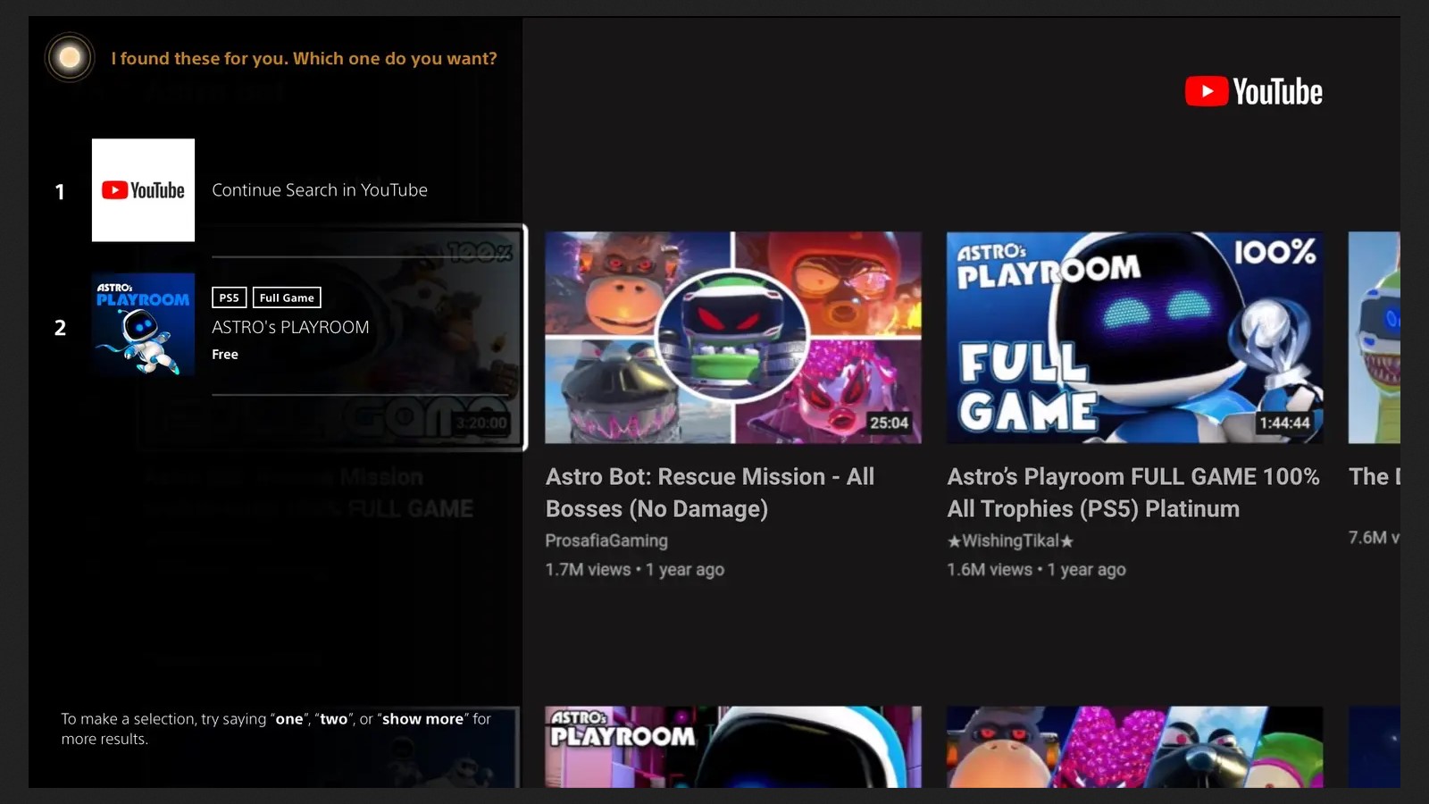This screenshot has width=1429, height=804.
Task: Click result number 1 label
Action: pyautogui.click(x=60, y=191)
